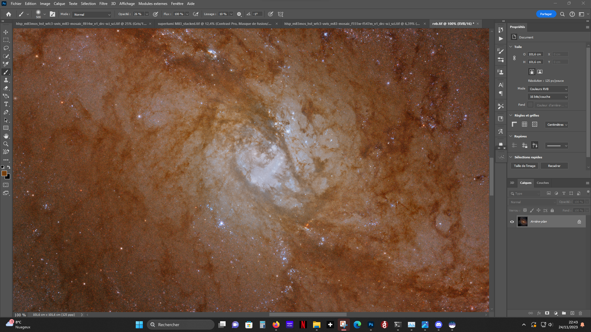Click the Partager button
This screenshot has height=332, width=591.
point(546,14)
